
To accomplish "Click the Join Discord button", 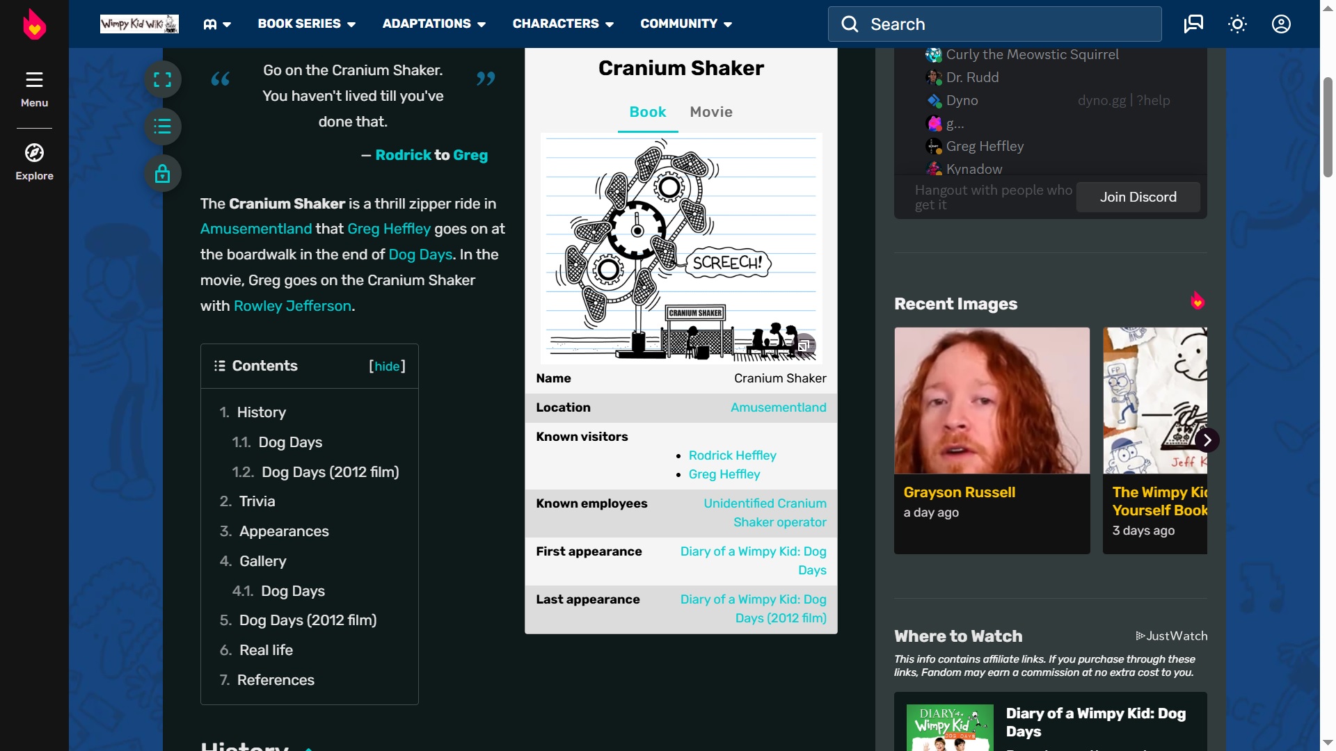I will pyautogui.click(x=1138, y=197).
